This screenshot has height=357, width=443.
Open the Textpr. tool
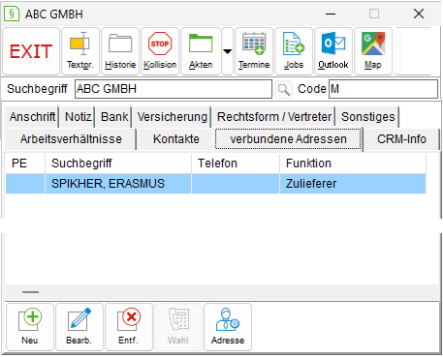pyautogui.click(x=80, y=51)
